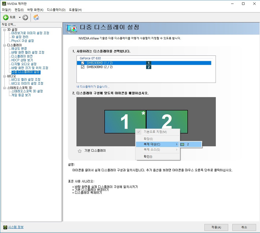Open the Back history dropdown arrow

pyautogui.click(x=20, y=17)
